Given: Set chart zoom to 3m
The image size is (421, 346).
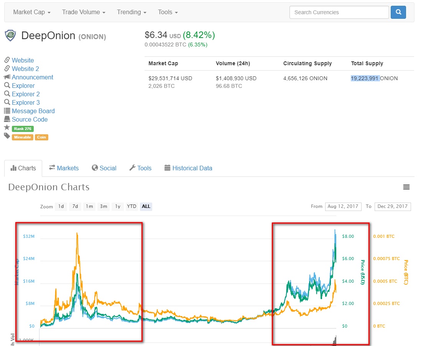Looking at the screenshot, I should 104,206.
